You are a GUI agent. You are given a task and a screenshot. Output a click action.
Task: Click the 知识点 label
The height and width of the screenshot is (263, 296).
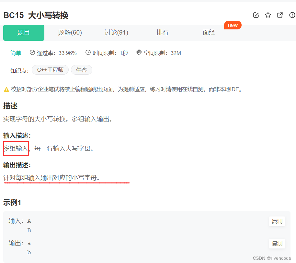(x=19, y=71)
